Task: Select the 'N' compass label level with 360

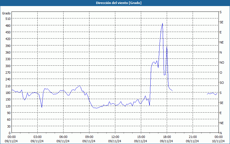Action: (221, 52)
